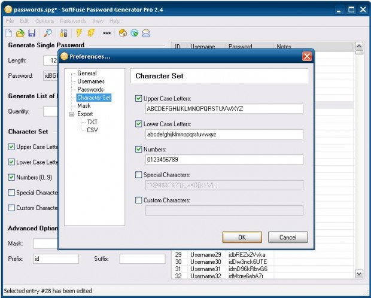
Task: Click the lower case letters text field
Action: coord(224,134)
